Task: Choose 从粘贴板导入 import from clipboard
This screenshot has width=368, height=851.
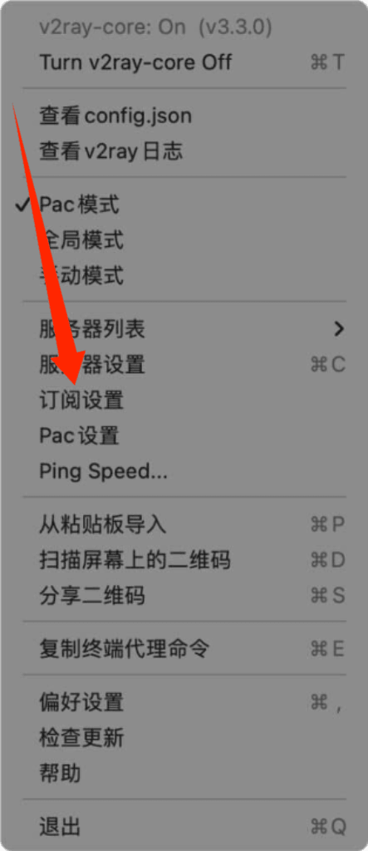Action: point(184,524)
